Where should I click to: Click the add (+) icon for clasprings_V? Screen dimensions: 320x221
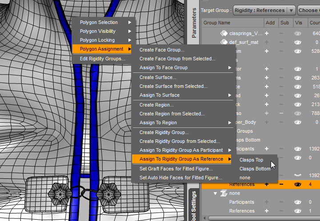coord(267,33)
